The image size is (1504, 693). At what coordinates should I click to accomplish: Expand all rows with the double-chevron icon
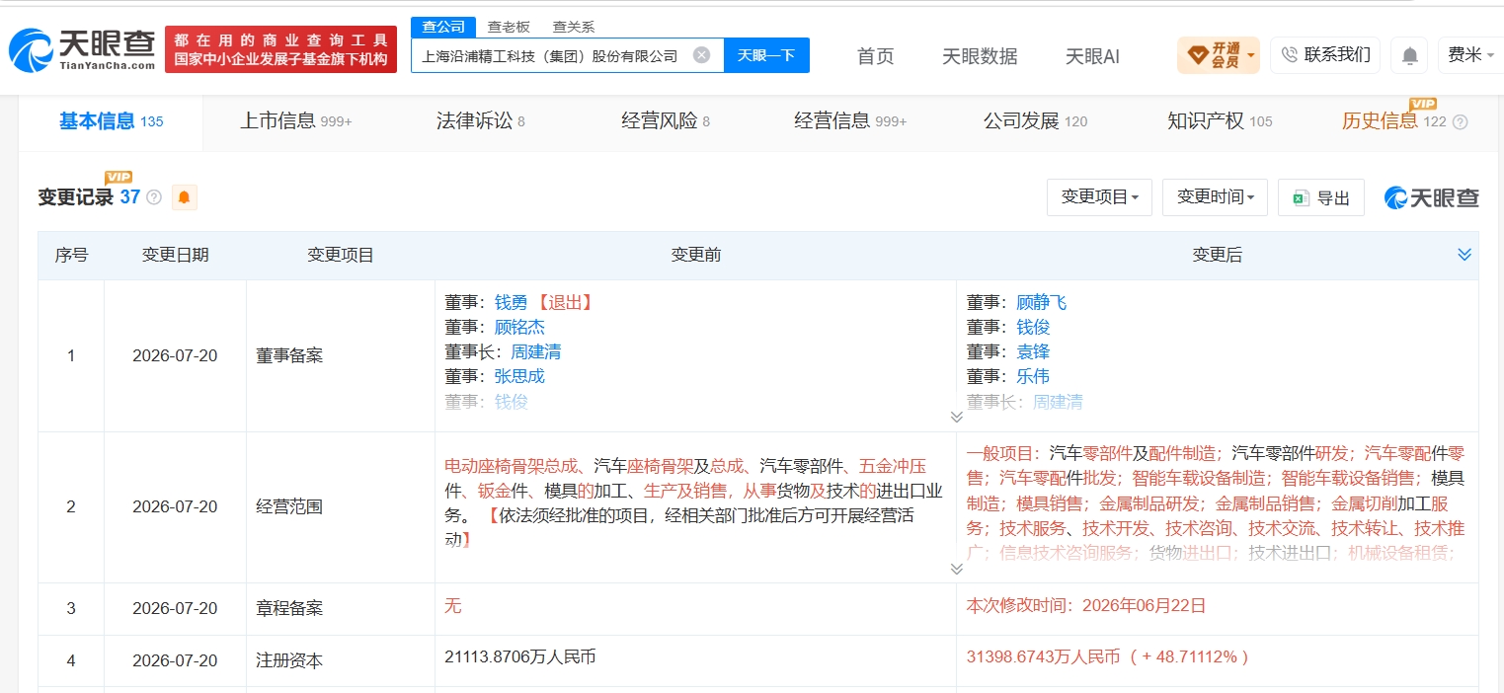click(1464, 255)
